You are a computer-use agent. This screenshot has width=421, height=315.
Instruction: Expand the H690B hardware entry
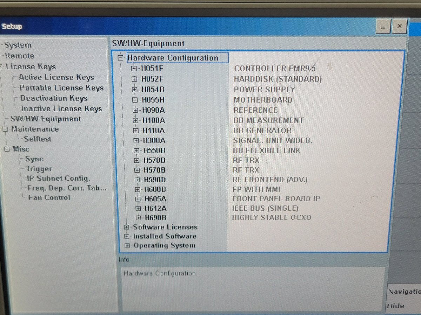click(138, 218)
